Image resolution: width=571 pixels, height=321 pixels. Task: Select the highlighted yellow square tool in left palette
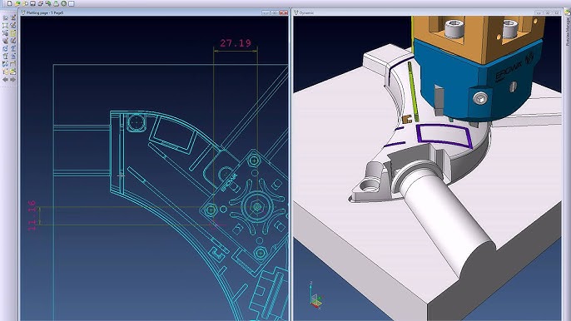[x=12, y=33]
